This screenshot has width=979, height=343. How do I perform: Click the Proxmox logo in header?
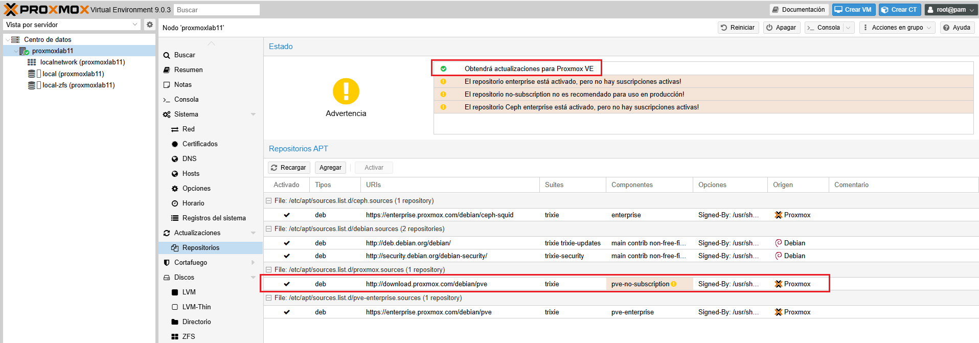point(46,9)
